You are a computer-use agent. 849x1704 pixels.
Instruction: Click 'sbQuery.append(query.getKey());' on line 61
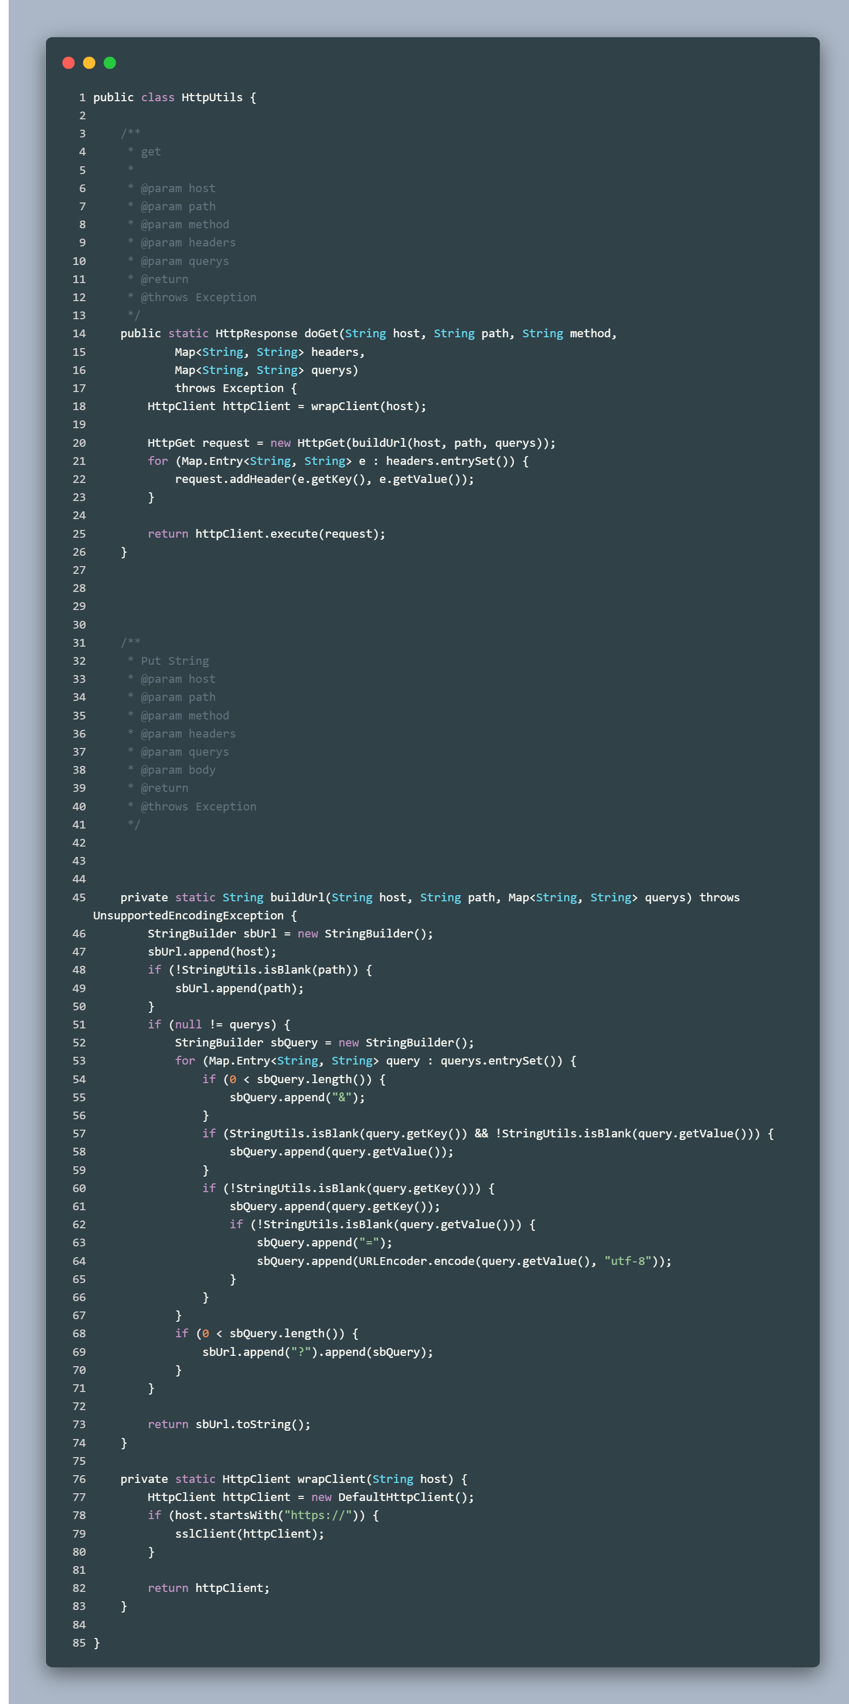(x=334, y=1207)
